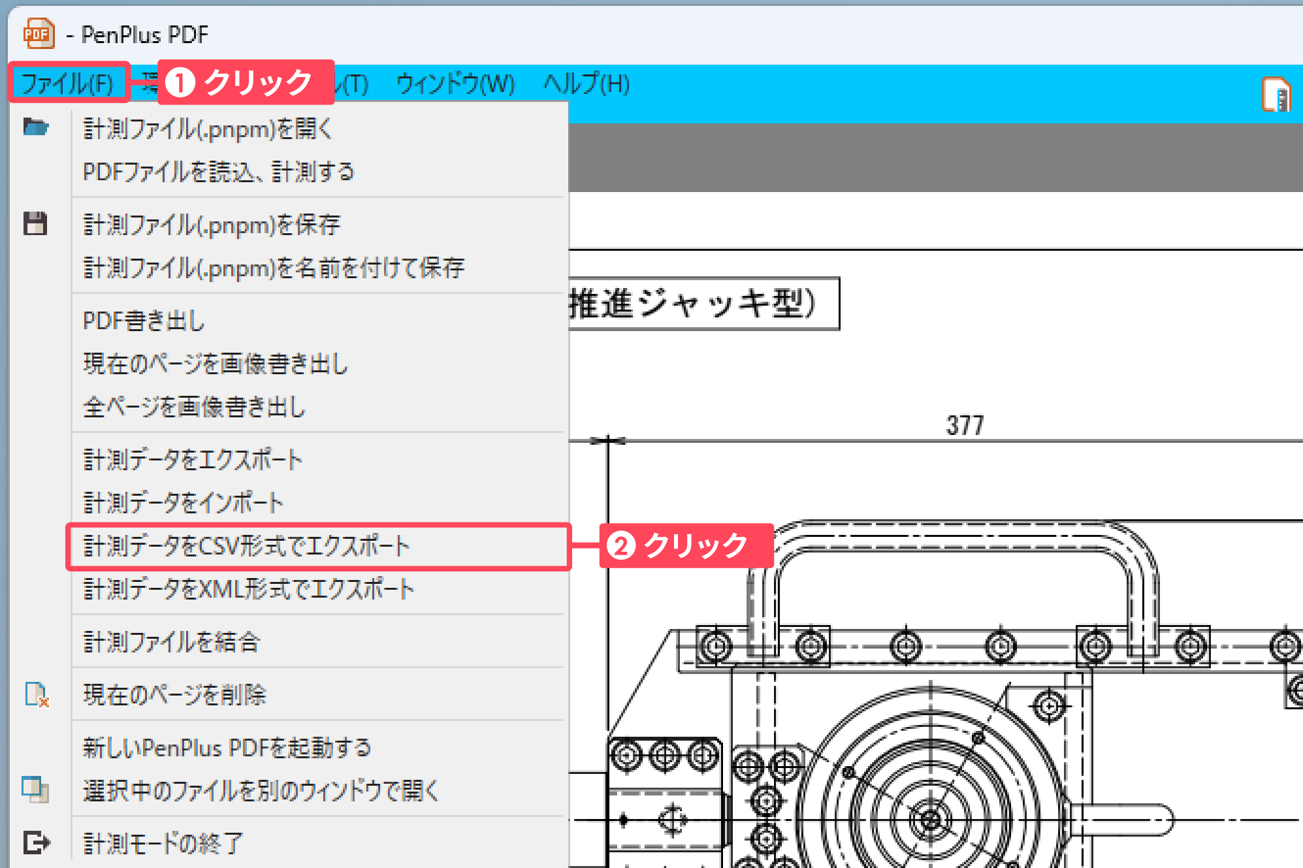Click the open-in-separate-window icon
This screenshot has width=1303, height=868.
[x=35, y=790]
